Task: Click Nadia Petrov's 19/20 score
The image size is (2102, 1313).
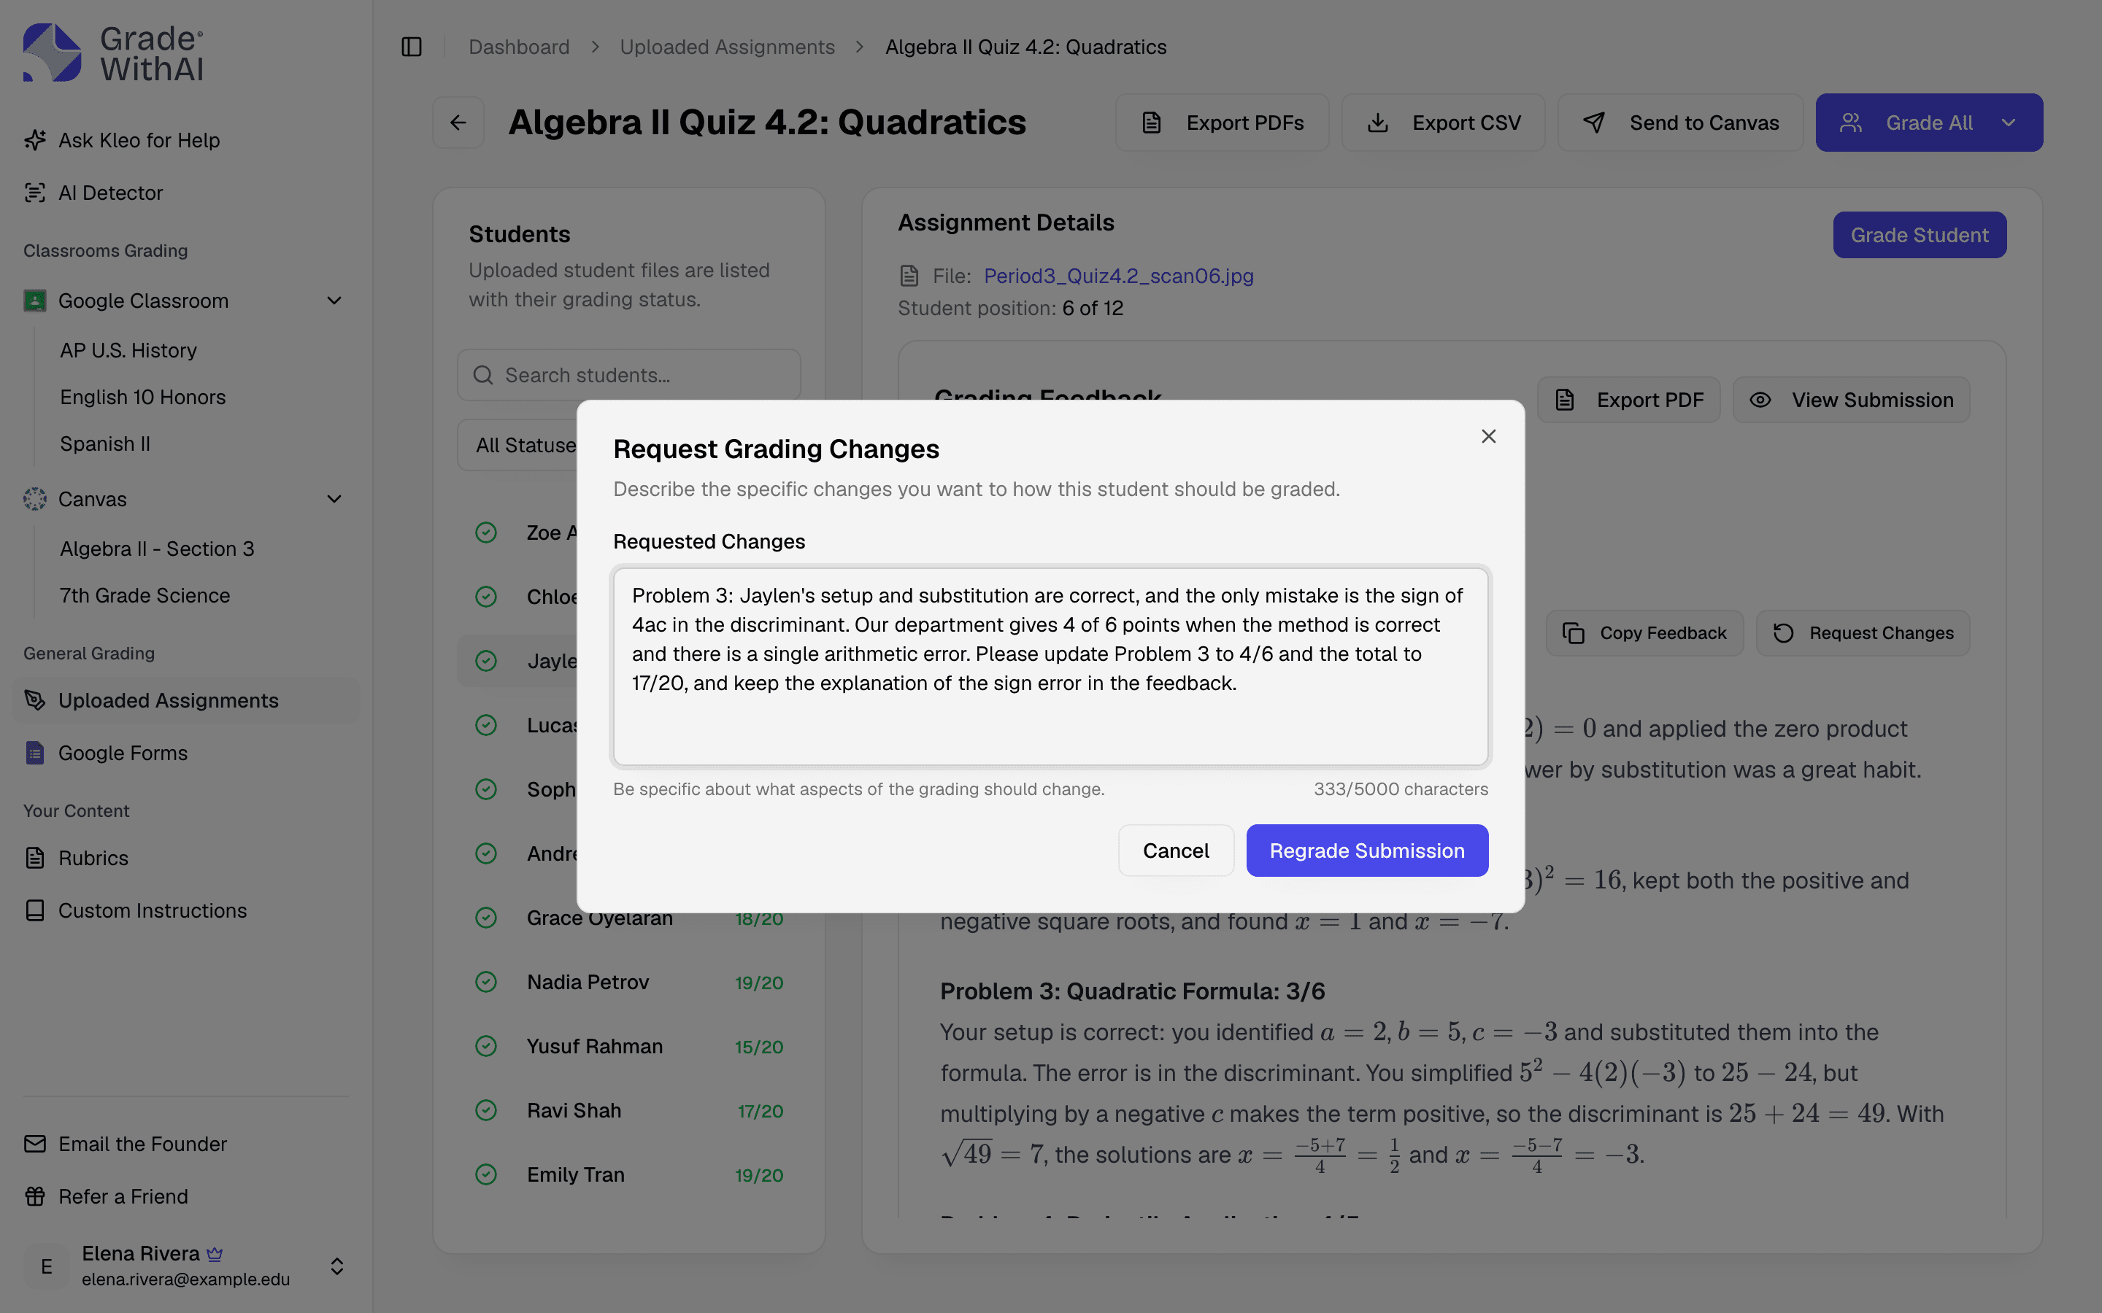Action: 759,982
